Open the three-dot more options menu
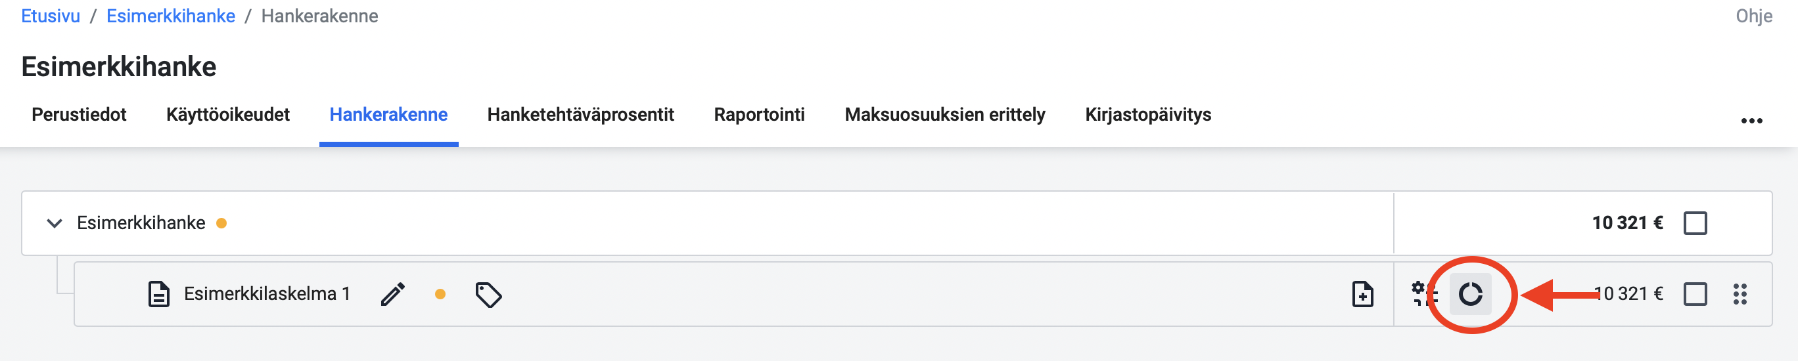 1751,121
